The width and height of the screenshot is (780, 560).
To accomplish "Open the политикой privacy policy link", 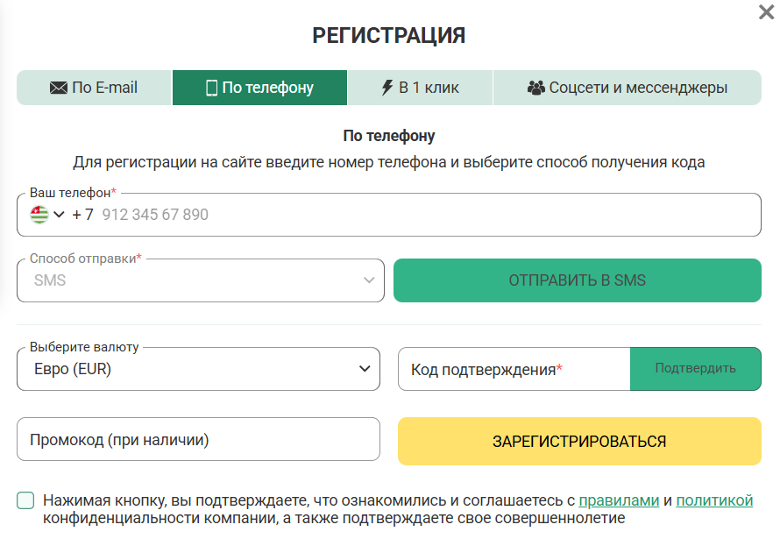I will coord(714,500).
